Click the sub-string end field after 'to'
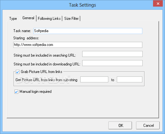165x134 pixels. point(129,80)
